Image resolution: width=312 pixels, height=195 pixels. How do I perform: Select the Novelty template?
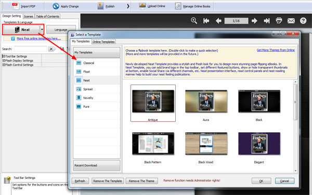click(x=97, y=98)
